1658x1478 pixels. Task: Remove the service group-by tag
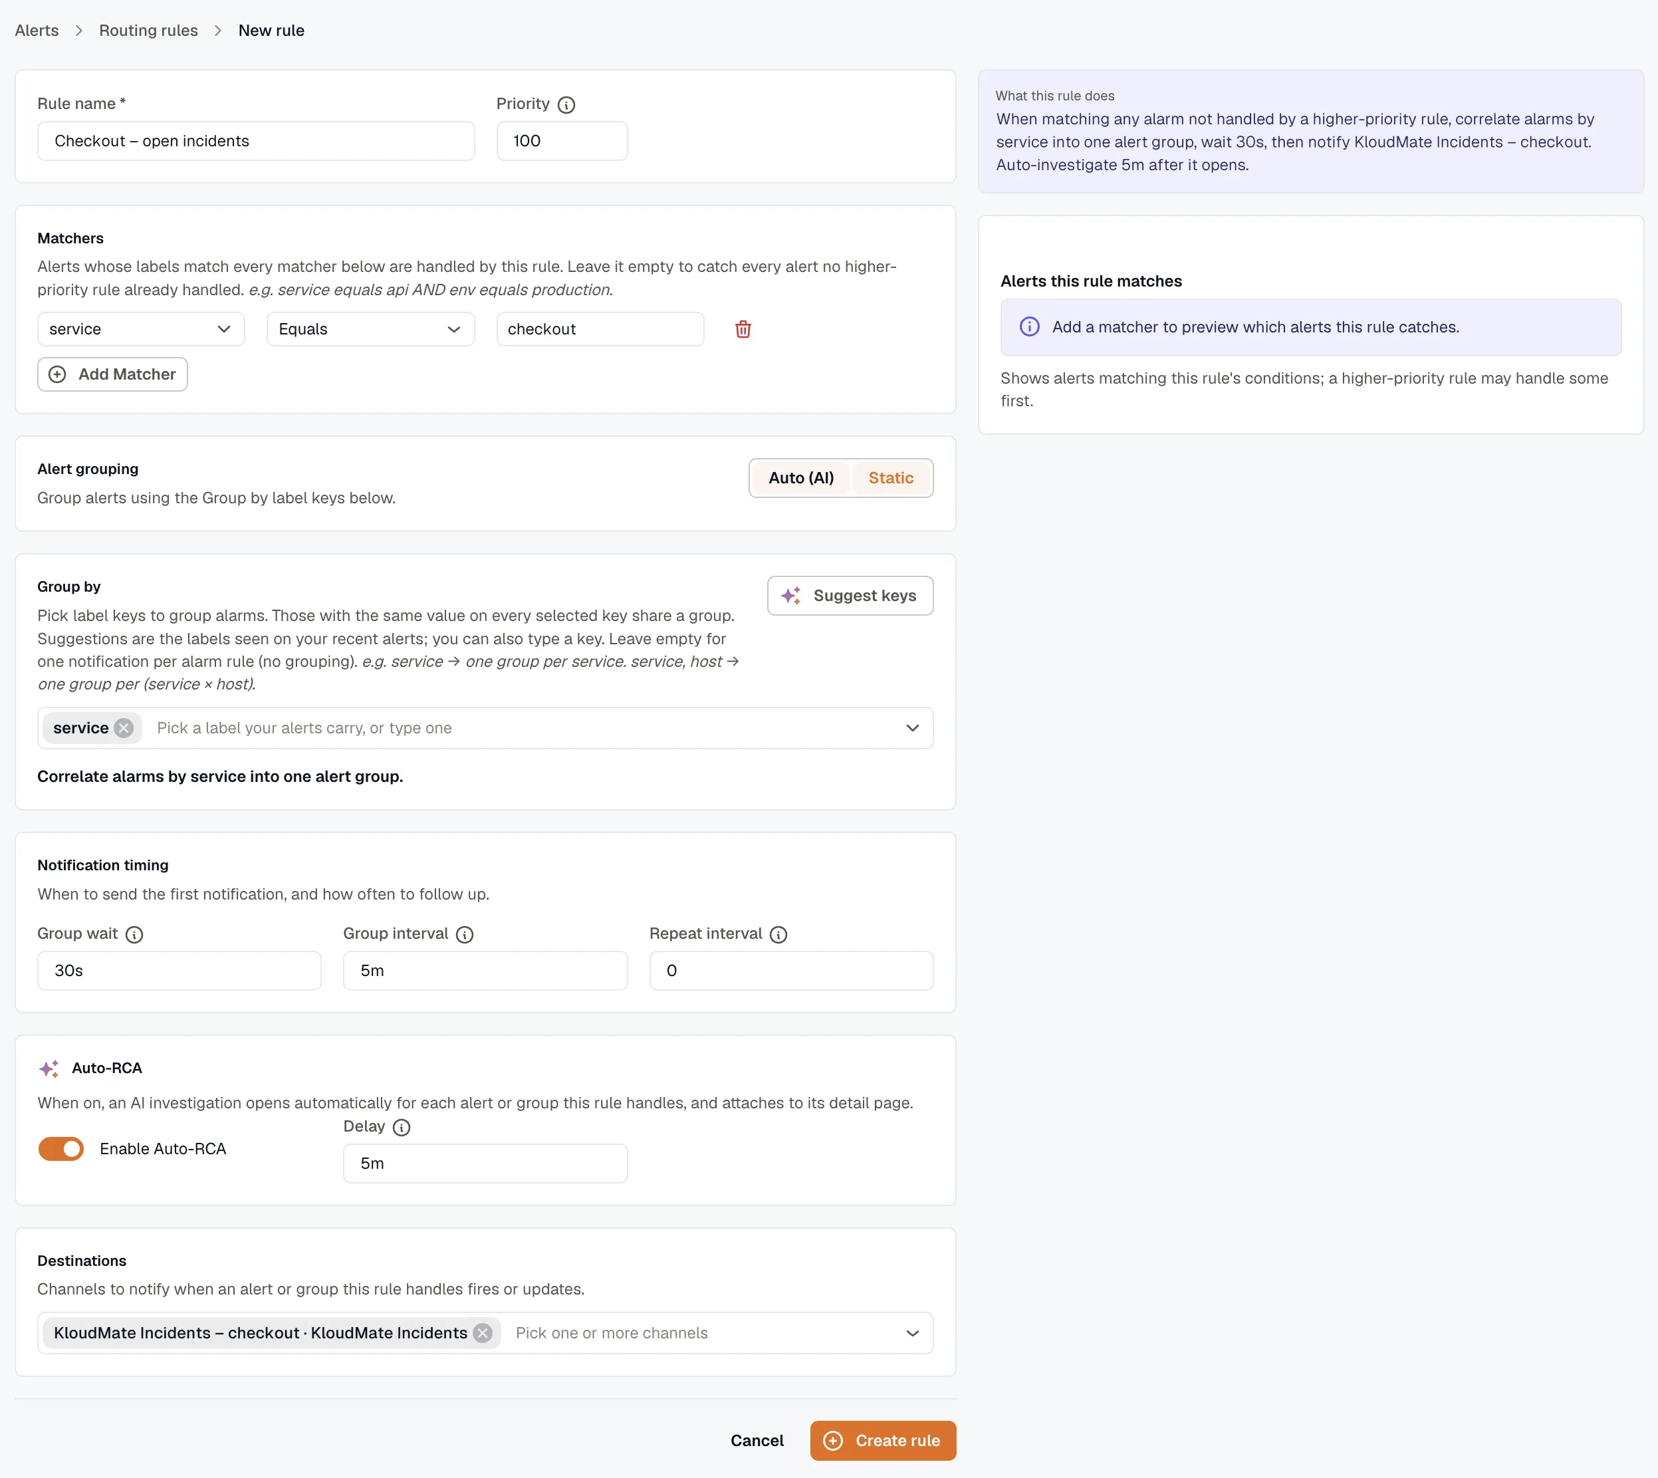(x=124, y=727)
